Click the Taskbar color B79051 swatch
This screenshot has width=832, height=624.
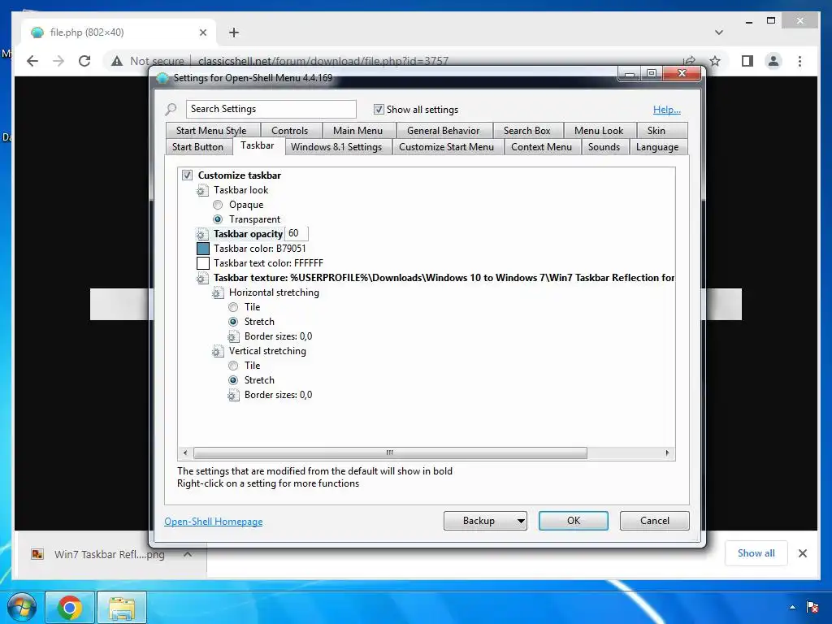[202, 249]
